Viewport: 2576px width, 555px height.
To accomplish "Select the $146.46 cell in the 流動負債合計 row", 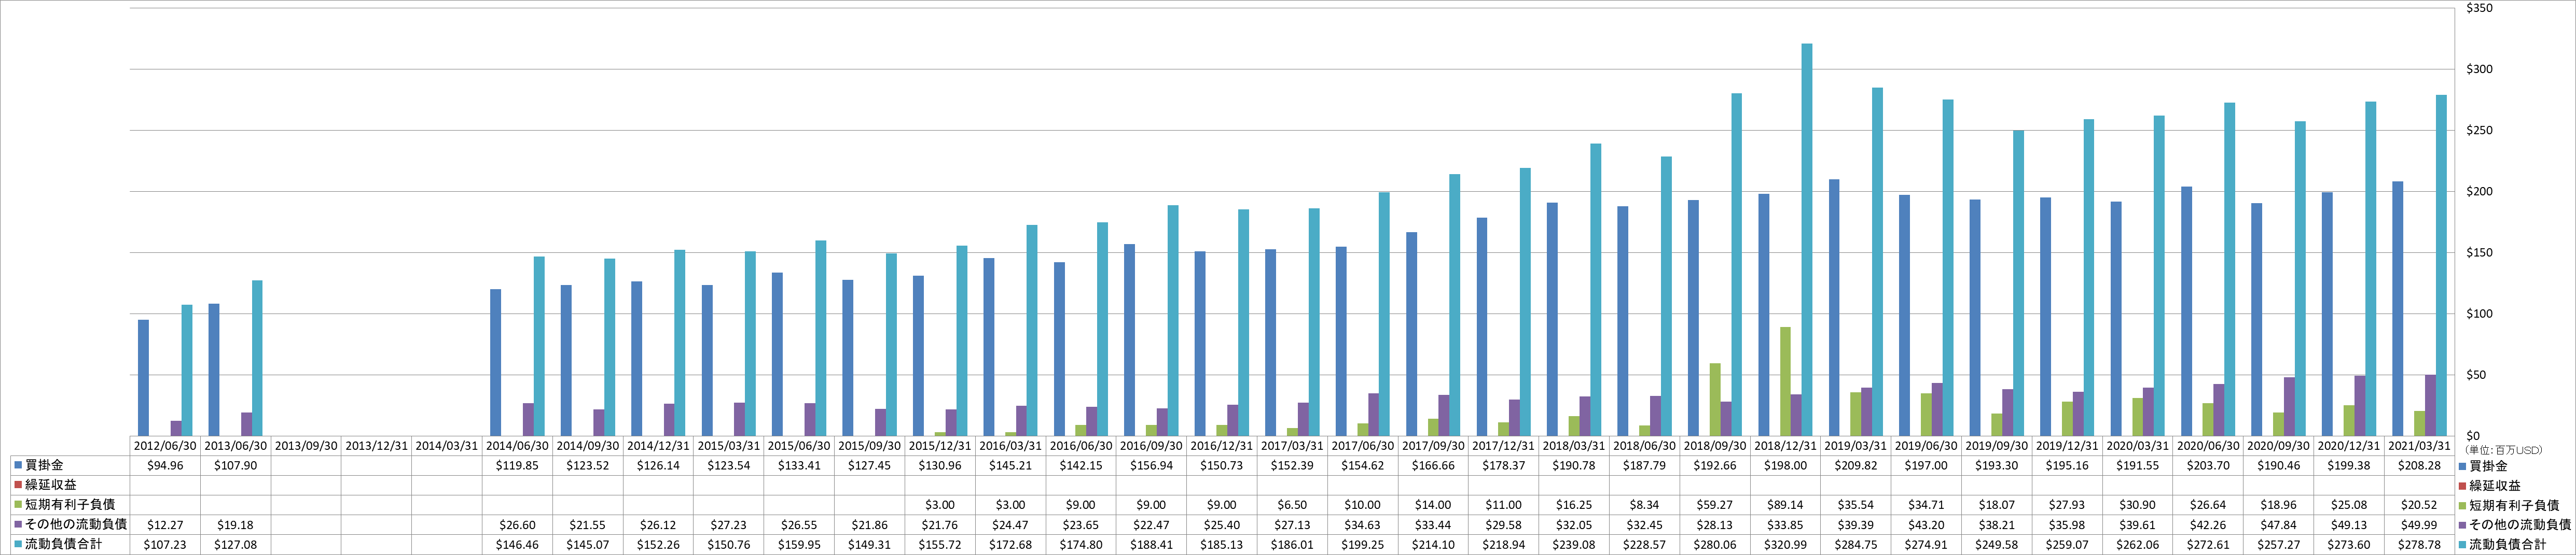I will pyautogui.click(x=517, y=544).
